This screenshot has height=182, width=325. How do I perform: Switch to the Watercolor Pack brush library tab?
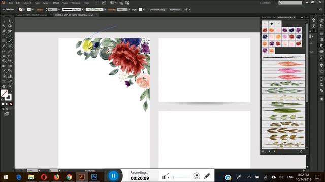[286, 17]
